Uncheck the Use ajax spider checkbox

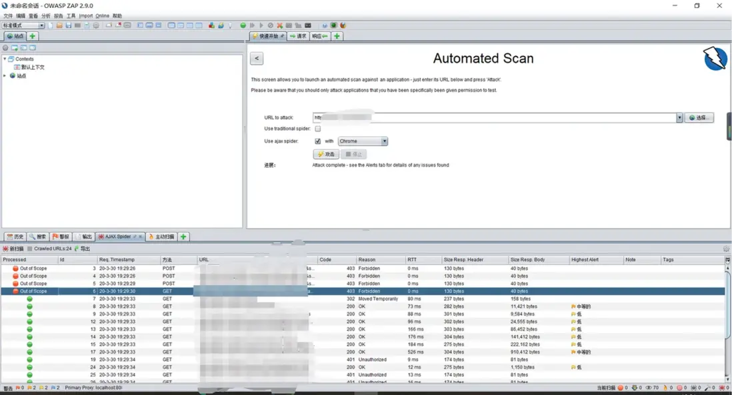coord(318,141)
